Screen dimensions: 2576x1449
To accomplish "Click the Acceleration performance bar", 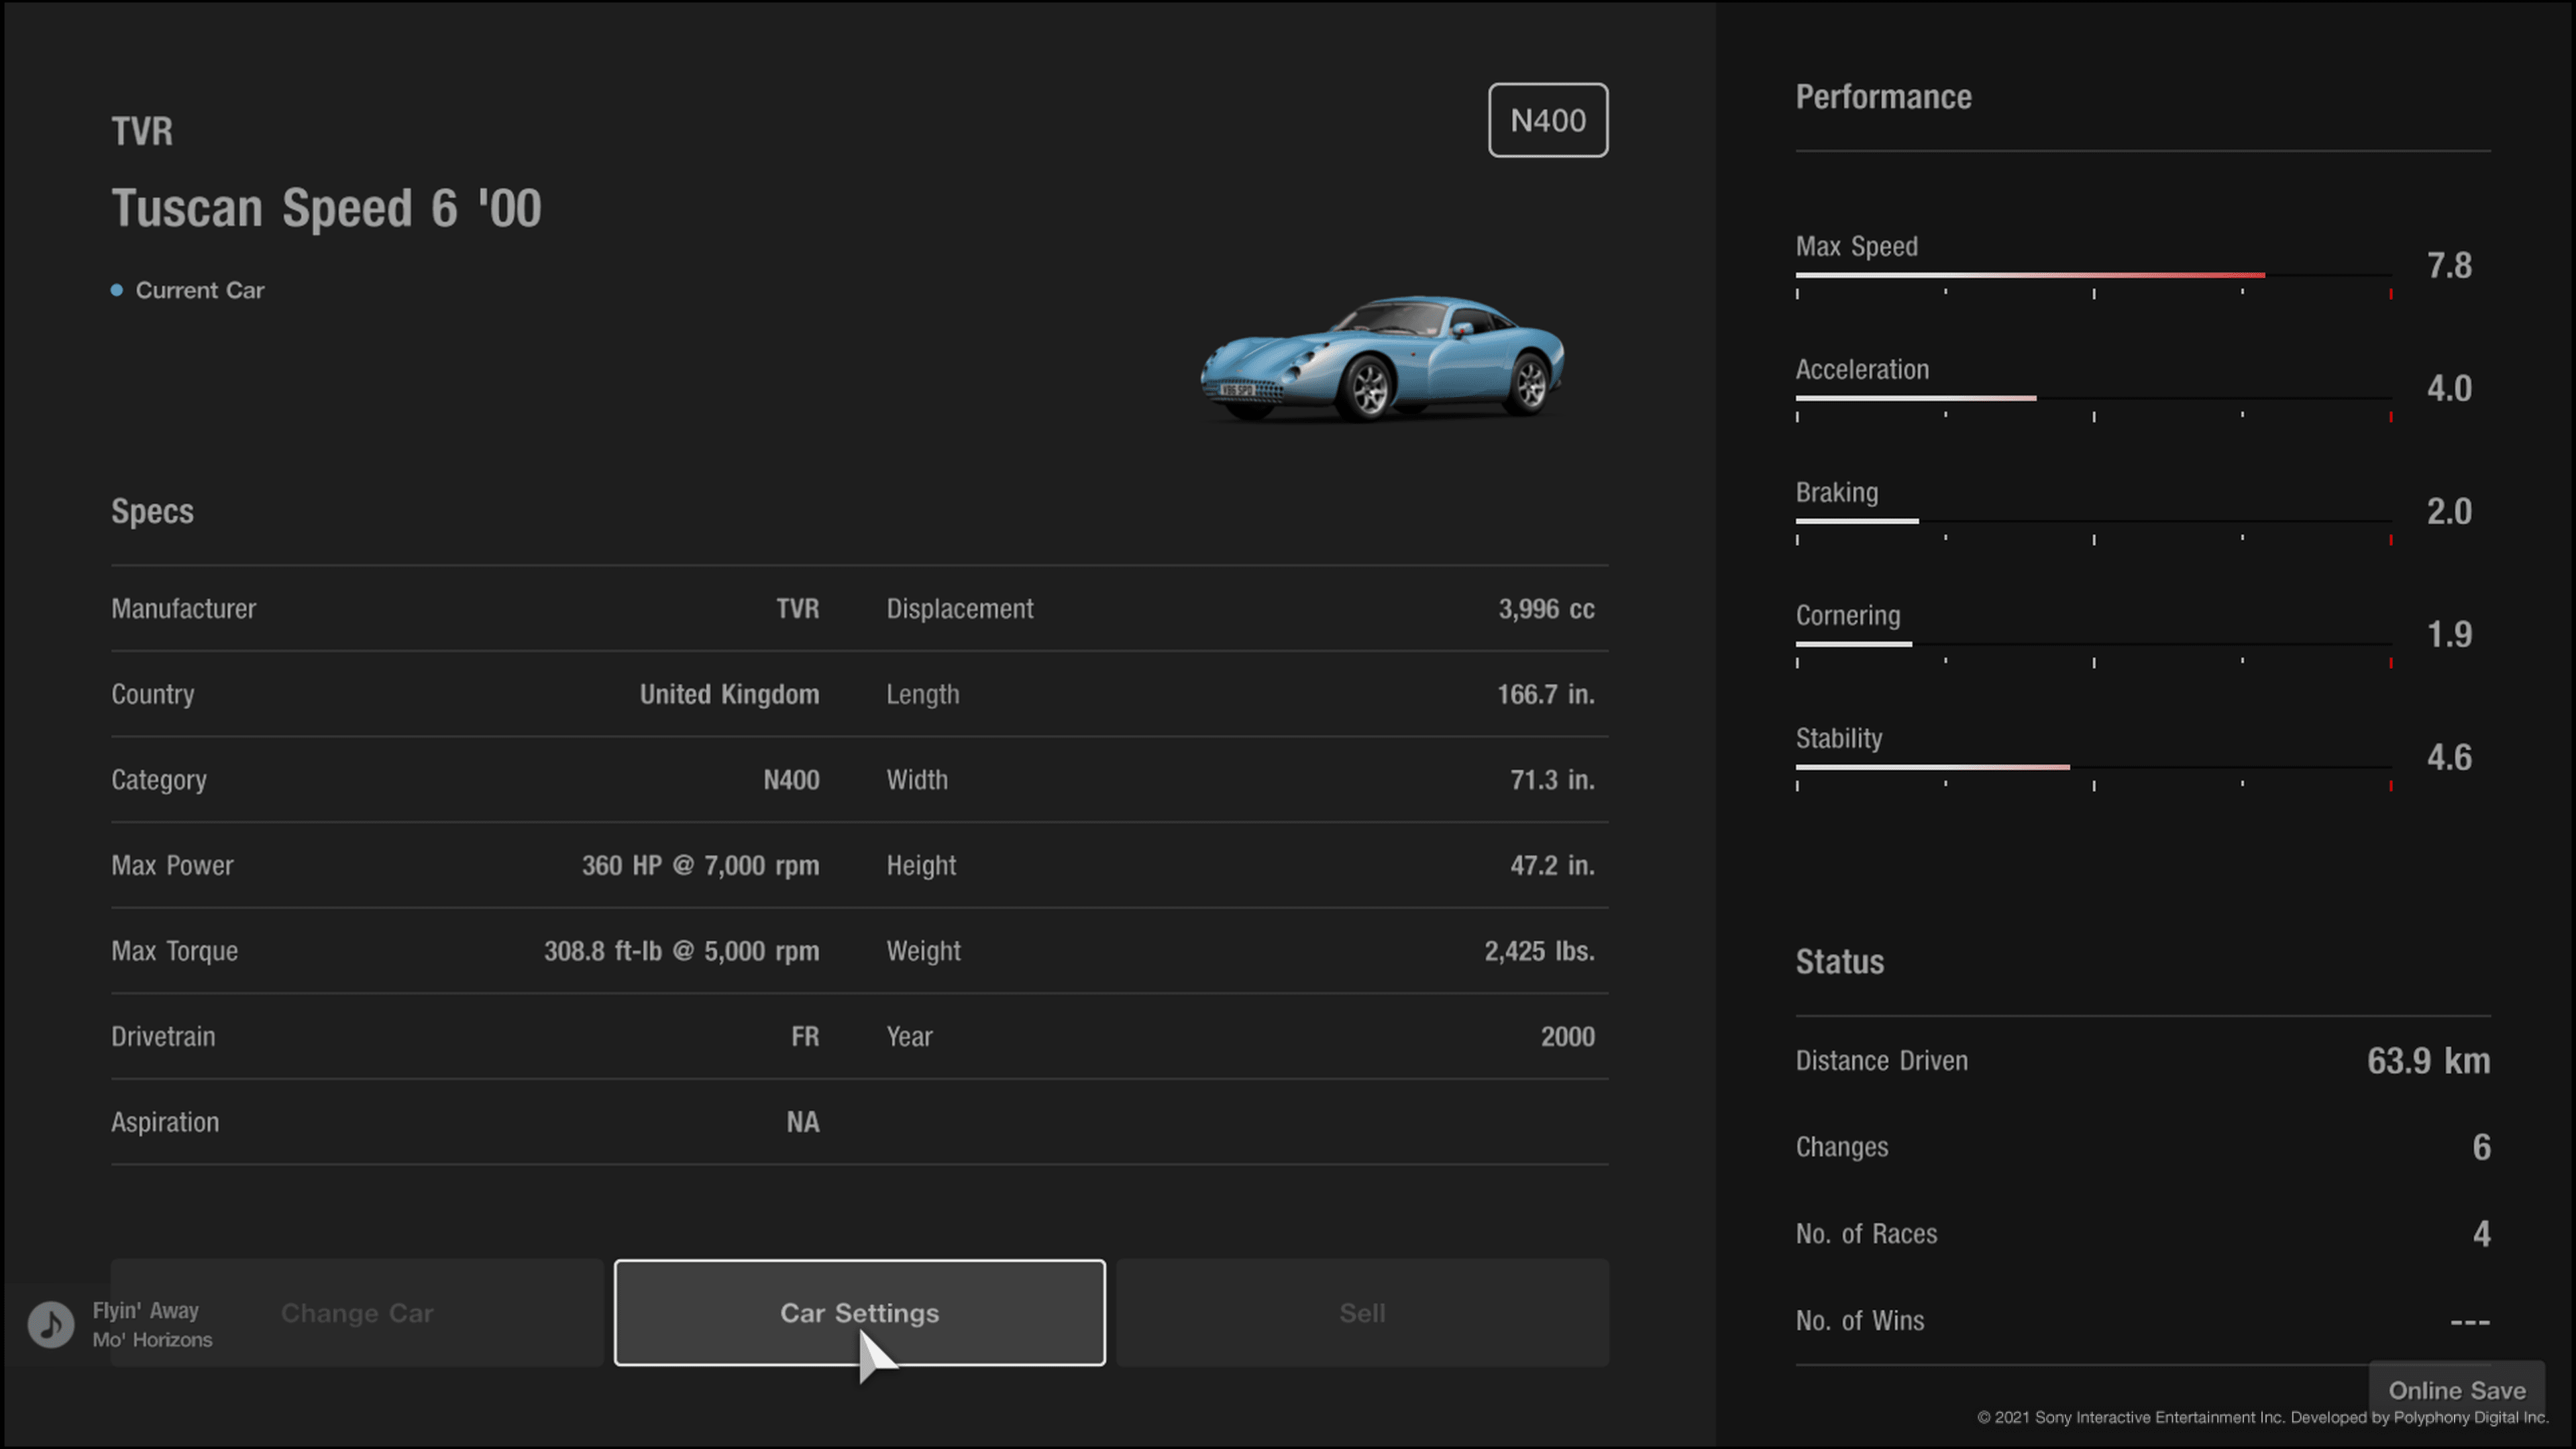I will (2092, 398).
